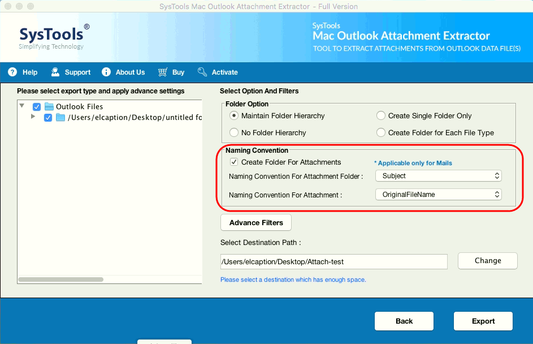Click 'Naming Convention For Attachment :' label
Image resolution: width=533 pixels, height=344 pixels.
285,195
